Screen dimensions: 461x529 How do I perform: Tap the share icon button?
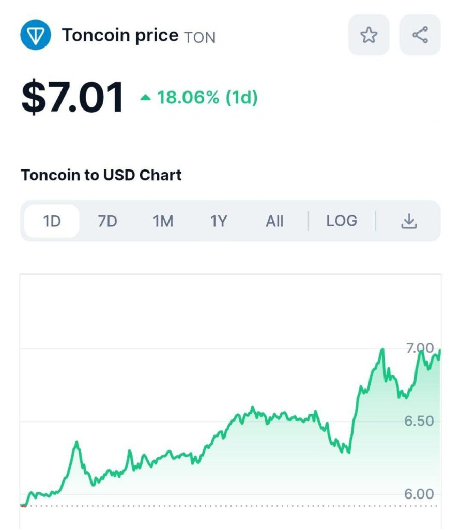tap(420, 35)
